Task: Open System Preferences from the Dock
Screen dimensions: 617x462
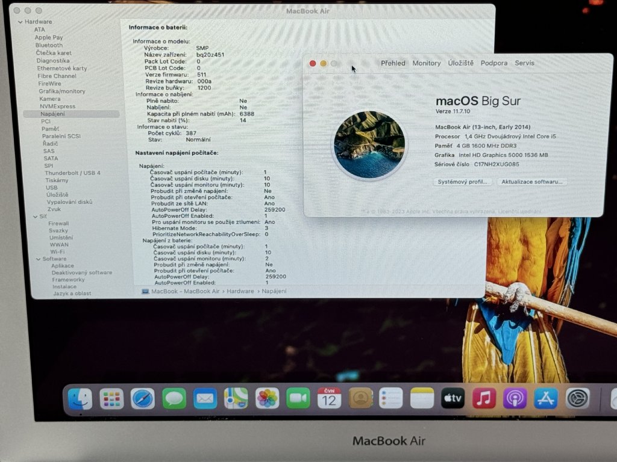Action: (x=578, y=398)
